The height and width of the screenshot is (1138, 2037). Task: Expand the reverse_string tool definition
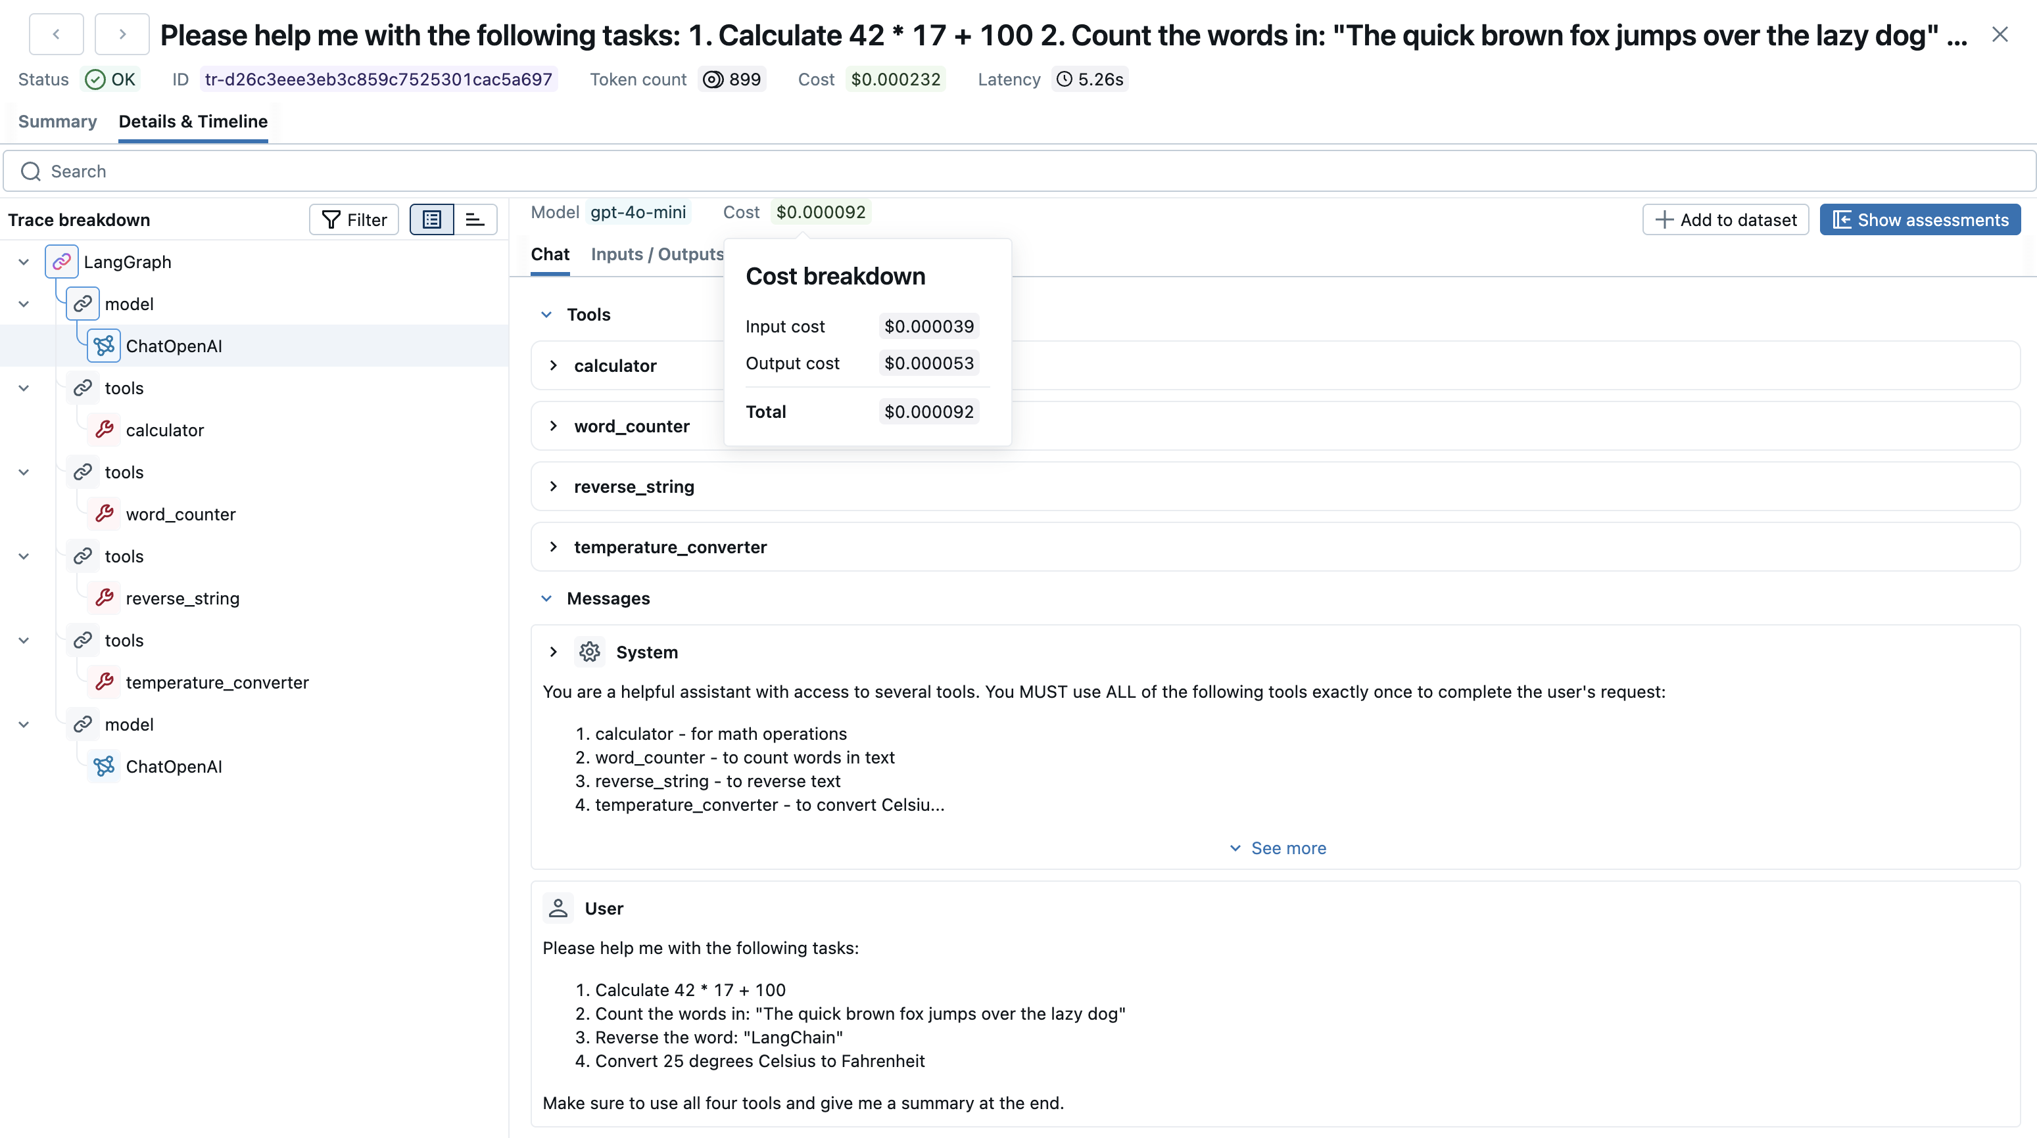tap(554, 487)
